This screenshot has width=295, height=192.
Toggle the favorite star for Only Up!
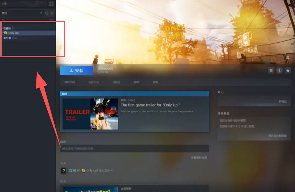[288, 70]
